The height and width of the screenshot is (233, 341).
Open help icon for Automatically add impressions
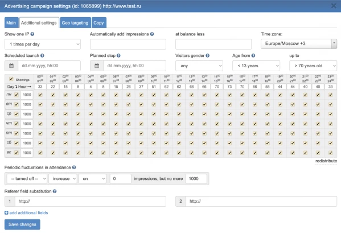tap(152, 34)
